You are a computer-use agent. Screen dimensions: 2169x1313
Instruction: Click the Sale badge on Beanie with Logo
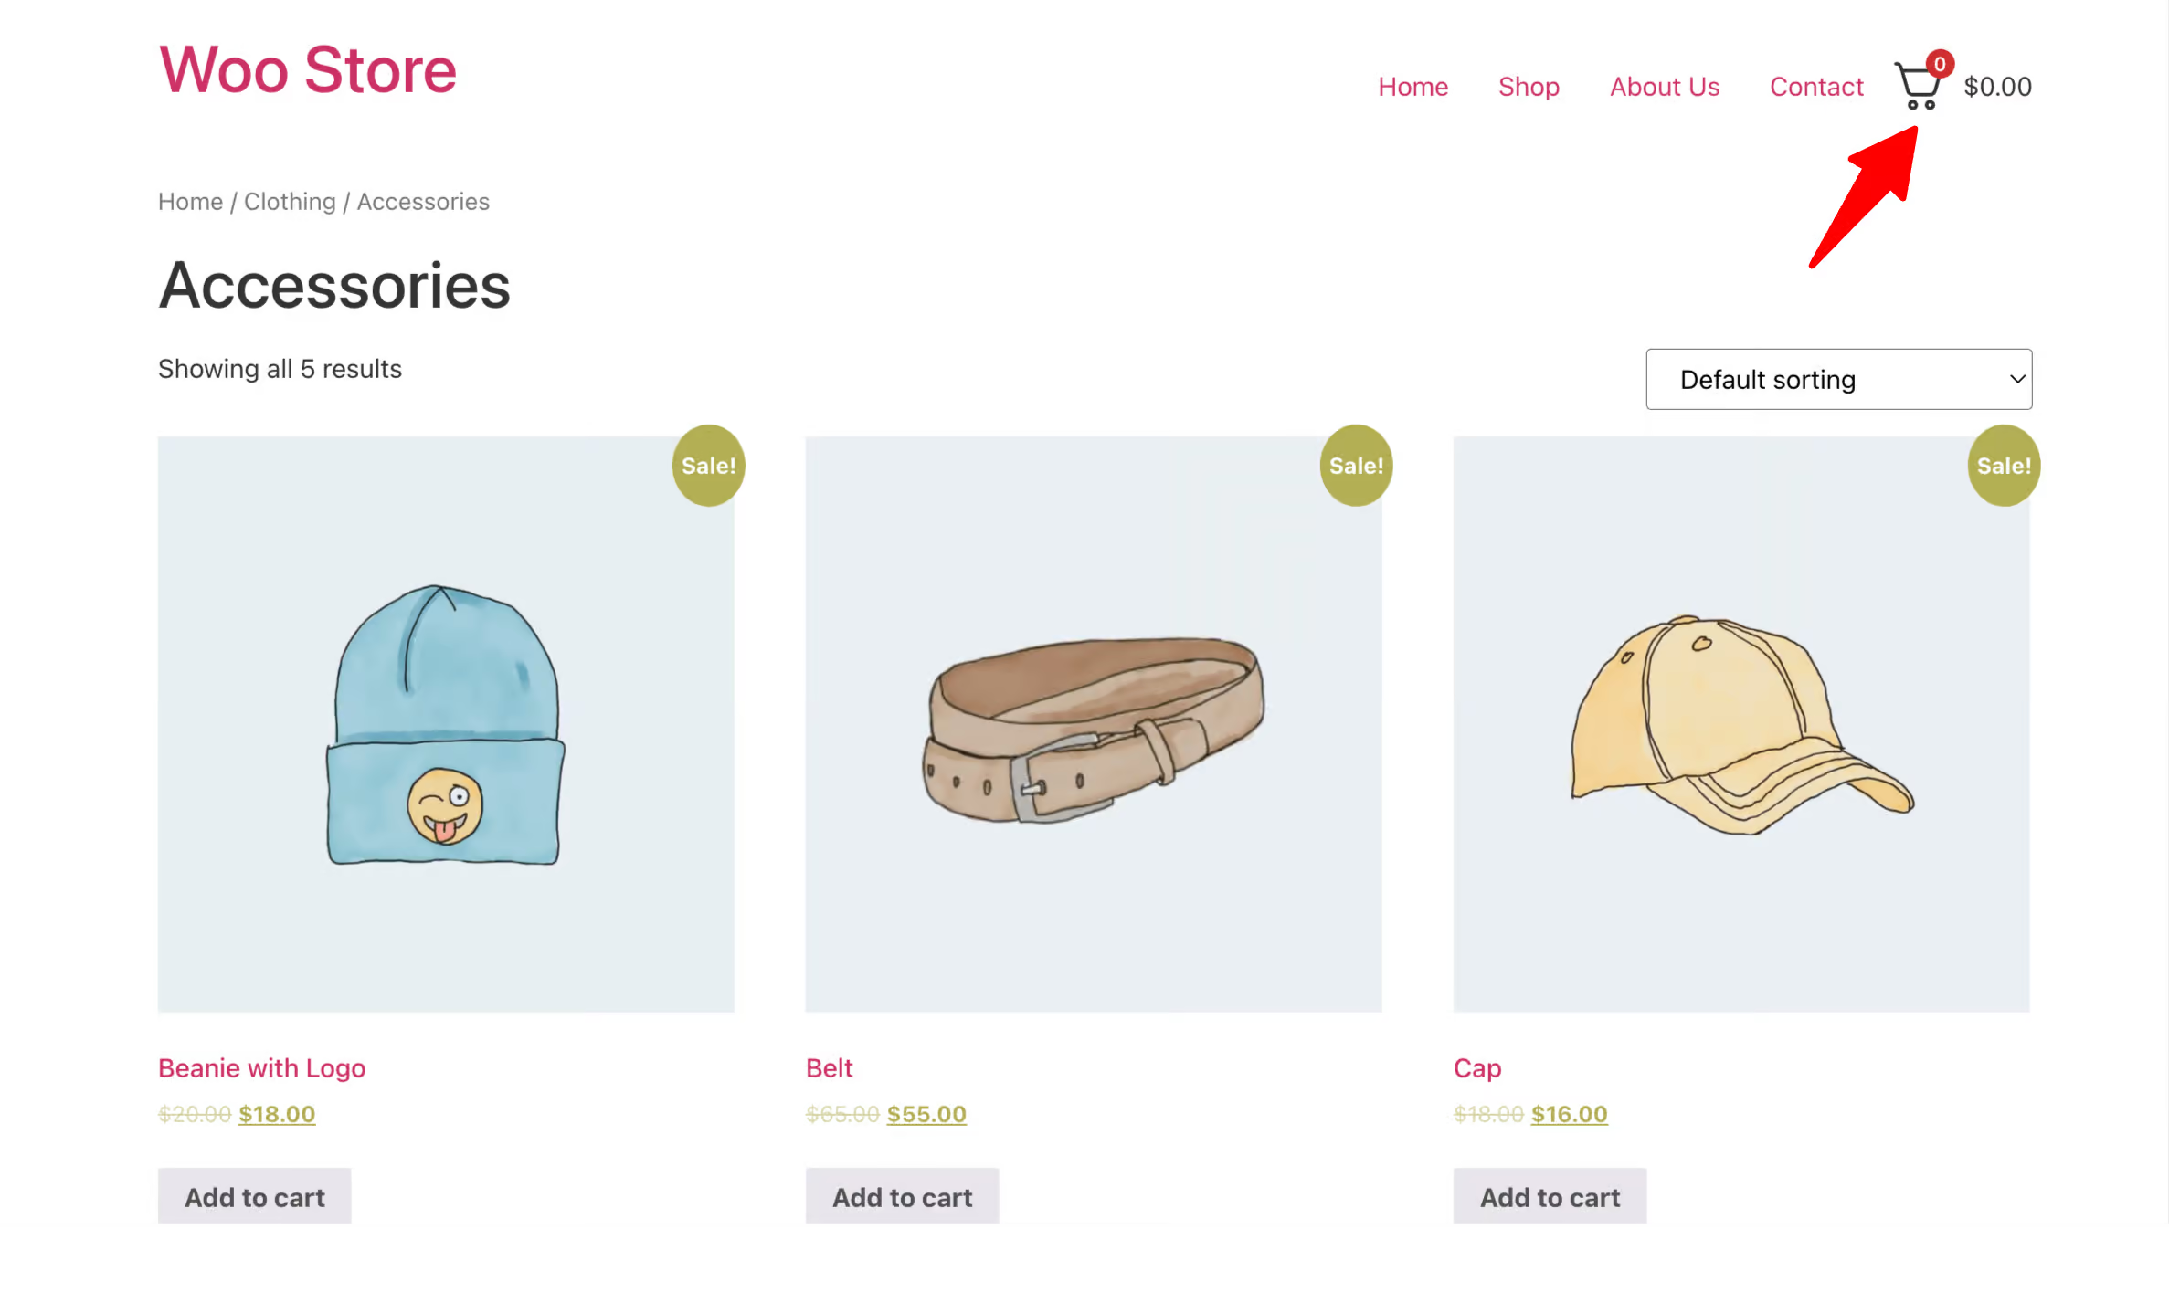706,466
